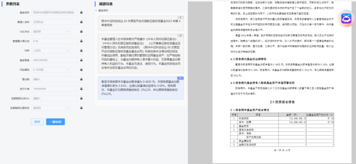Click the lock icon beside 分红方式
The width and height of the screenshot is (356, 164).
81,32
